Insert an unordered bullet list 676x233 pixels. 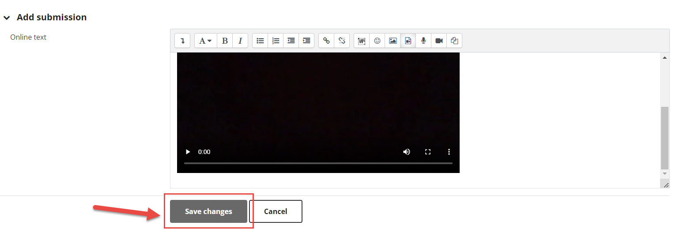(x=260, y=41)
